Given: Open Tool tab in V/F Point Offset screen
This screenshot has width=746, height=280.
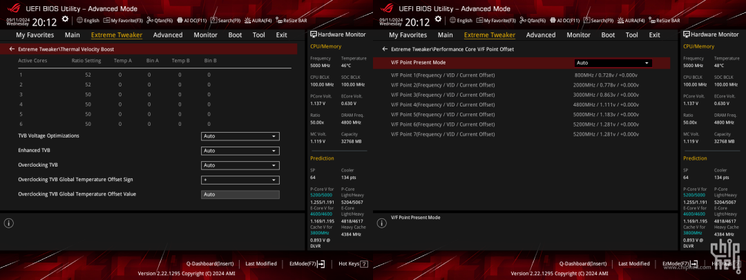Looking at the screenshot, I should (x=632, y=35).
